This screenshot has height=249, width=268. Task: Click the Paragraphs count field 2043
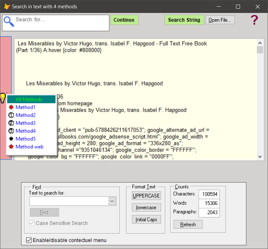[209, 212]
